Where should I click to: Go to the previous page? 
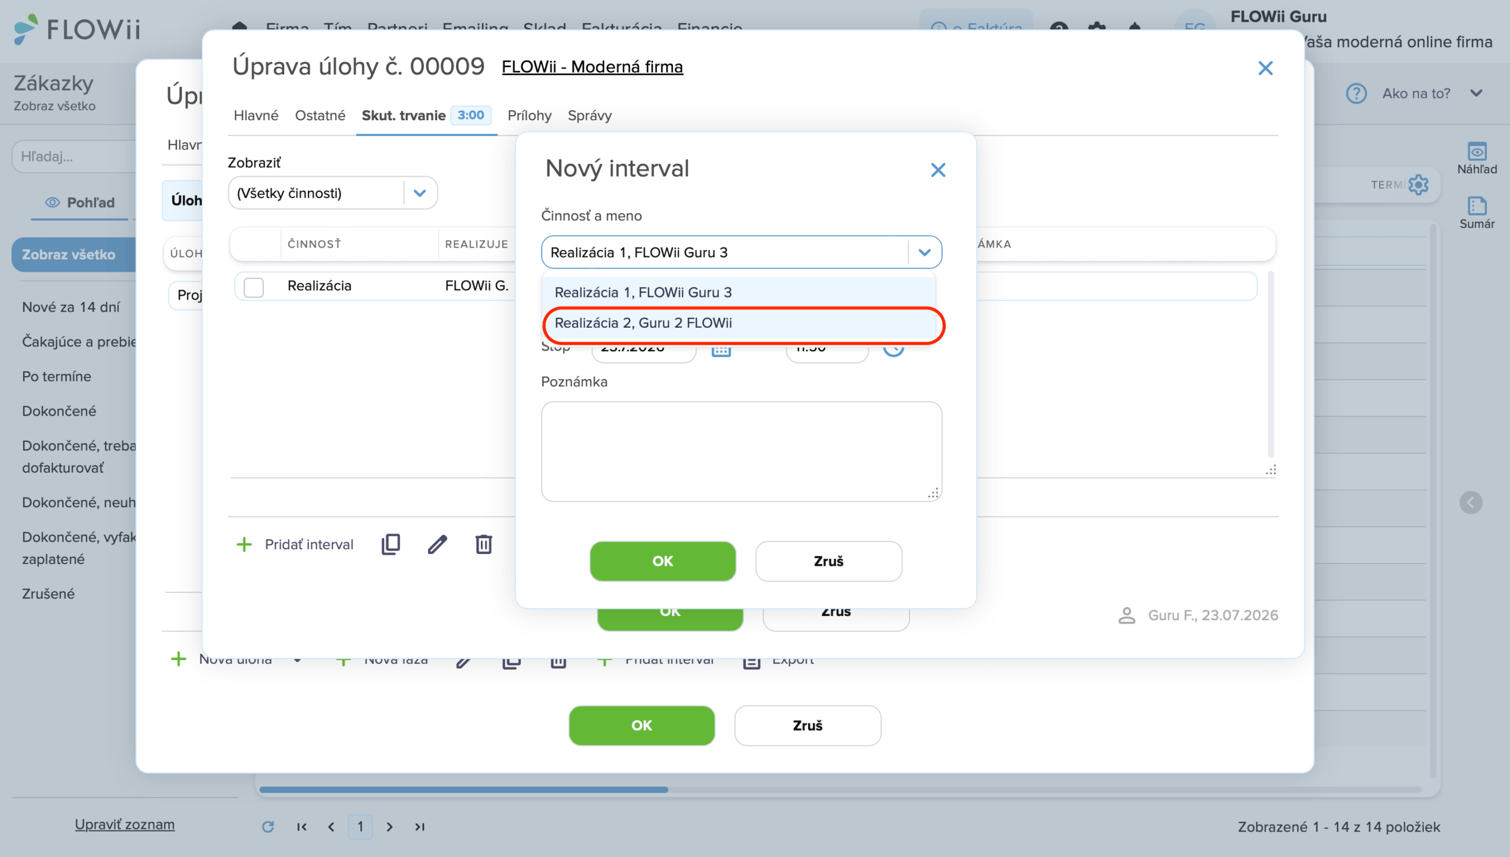331,826
